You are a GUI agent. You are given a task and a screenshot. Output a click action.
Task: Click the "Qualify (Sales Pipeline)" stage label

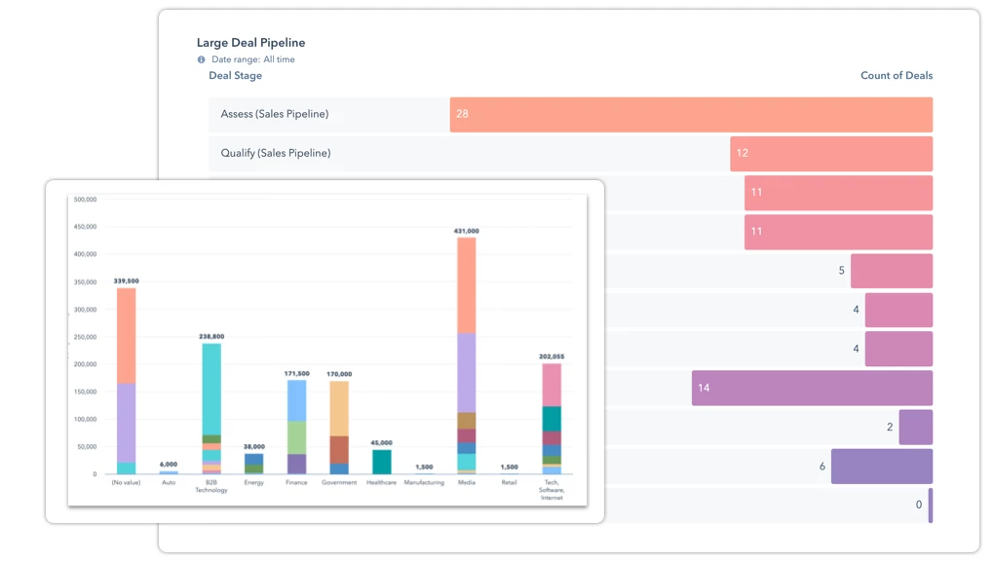[276, 153]
